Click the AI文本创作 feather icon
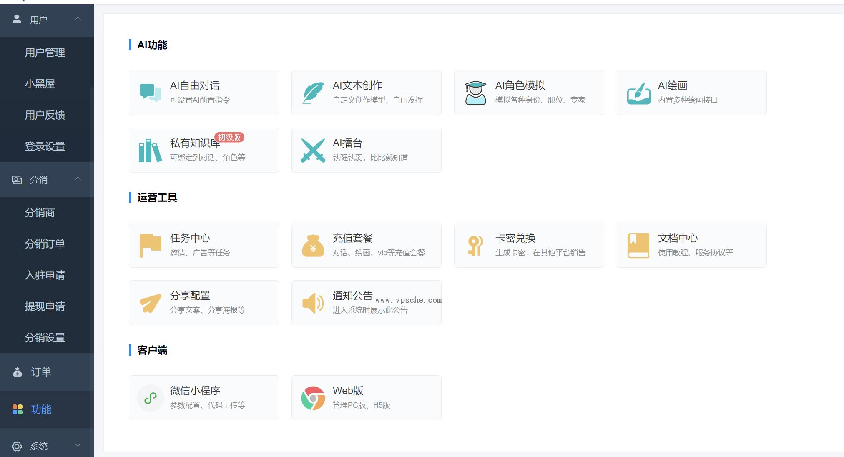 [x=313, y=93]
